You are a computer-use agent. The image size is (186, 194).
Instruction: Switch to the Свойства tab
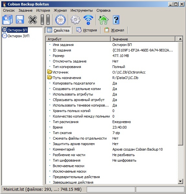(58, 30)
